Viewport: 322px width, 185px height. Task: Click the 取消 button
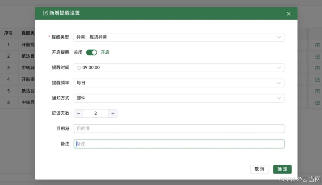259,169
